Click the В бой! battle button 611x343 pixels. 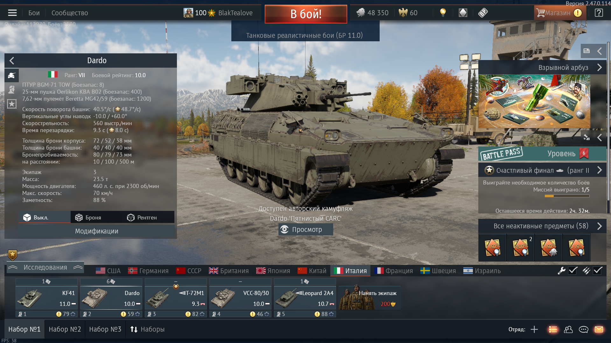click(x=306, y=14)
